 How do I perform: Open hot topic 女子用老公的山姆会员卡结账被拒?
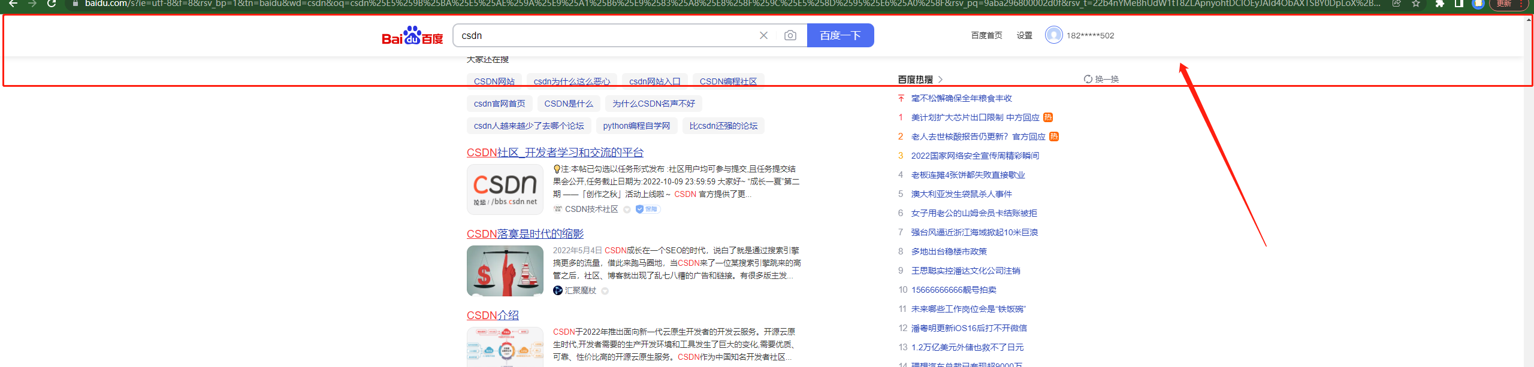pyautogui.click(x=974, y=213)
